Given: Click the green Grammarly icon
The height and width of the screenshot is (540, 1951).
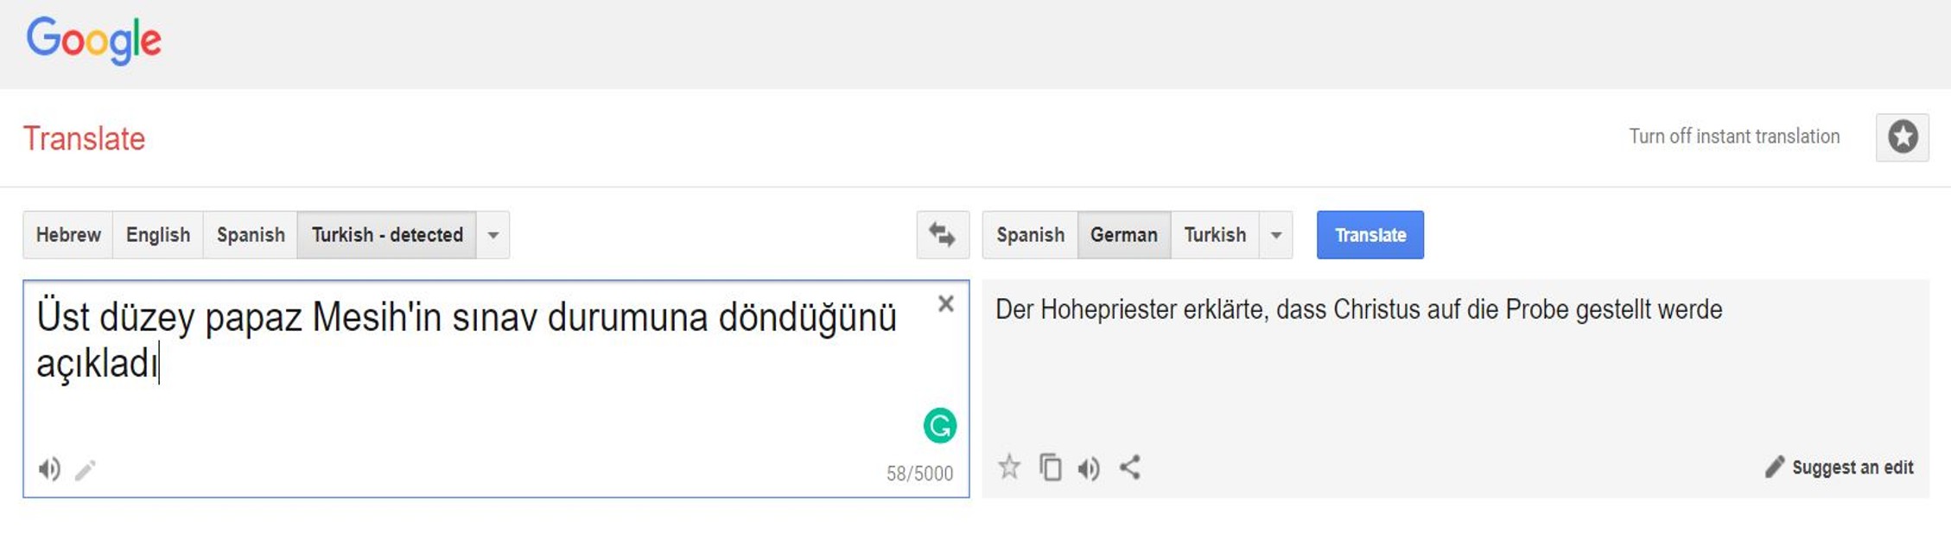Looking at the screenshot, I should [x=939, y=425].
